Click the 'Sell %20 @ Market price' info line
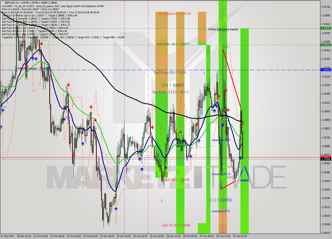Image resolution: width=332 pixels, height=239 pixels. click(x=39, y=15)
